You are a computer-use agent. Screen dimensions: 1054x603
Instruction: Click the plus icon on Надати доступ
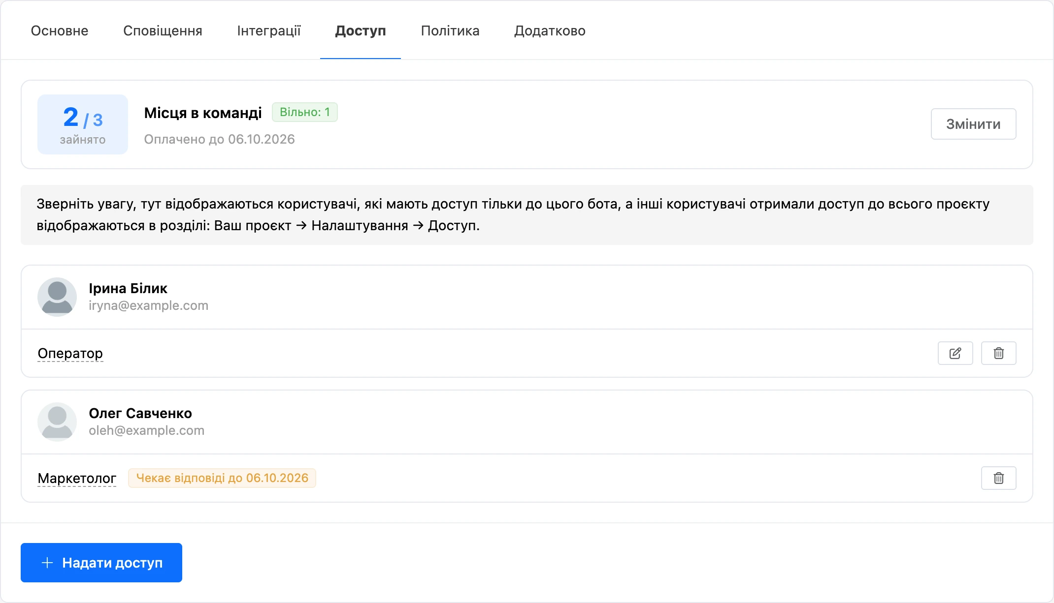[x=47, y=563]
